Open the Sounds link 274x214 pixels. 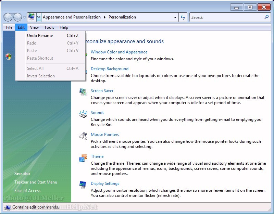click(97, 113)
